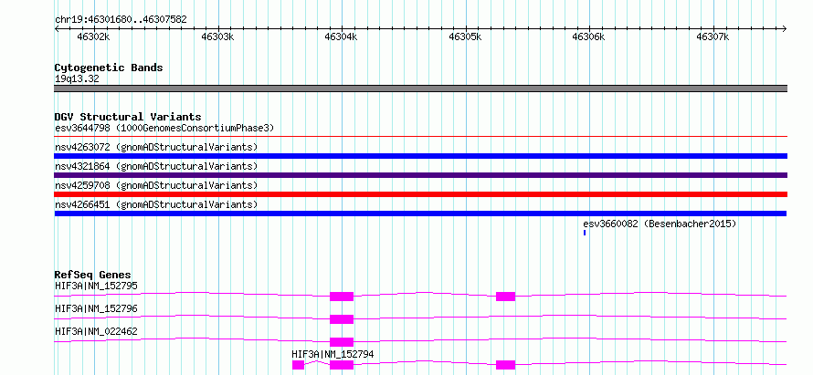813x375 pixels.
Task: Select the gray 19q13.32 cytogenetic band bar
Action: coord(420,89)
